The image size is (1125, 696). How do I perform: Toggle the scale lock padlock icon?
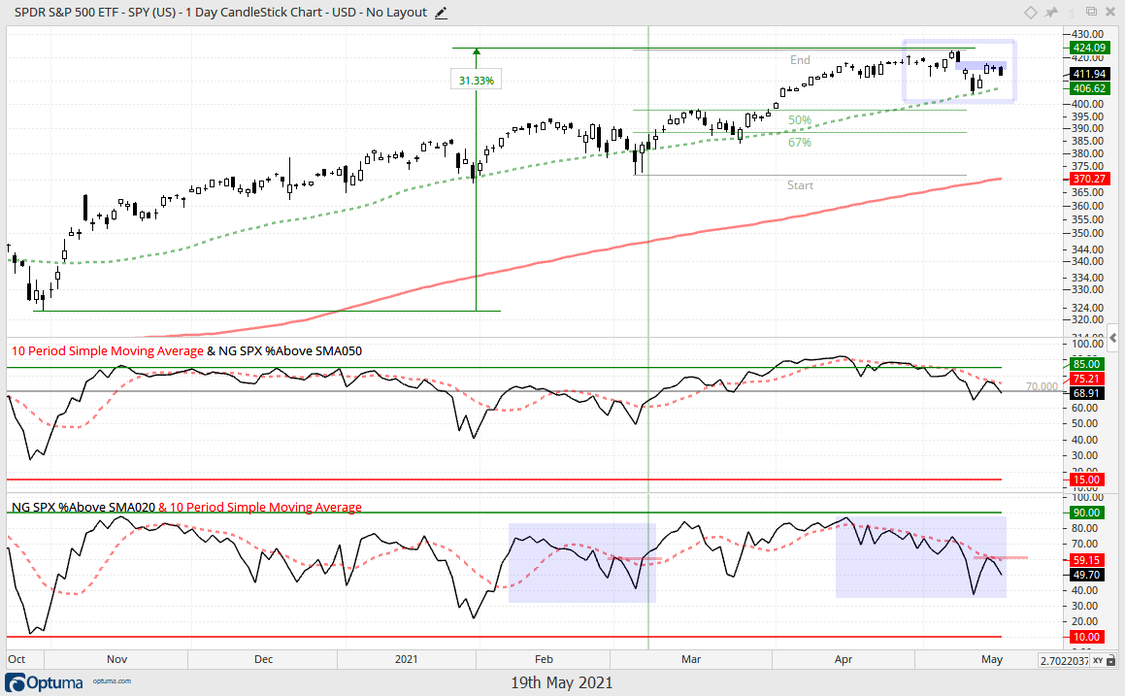click(1111, 660)
